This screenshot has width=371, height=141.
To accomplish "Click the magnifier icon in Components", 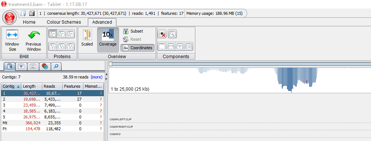I will [x=172, y=34].
